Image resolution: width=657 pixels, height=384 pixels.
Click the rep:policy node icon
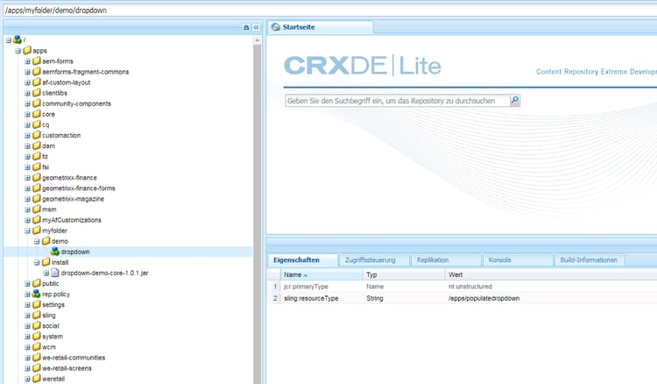pos(37,294)
